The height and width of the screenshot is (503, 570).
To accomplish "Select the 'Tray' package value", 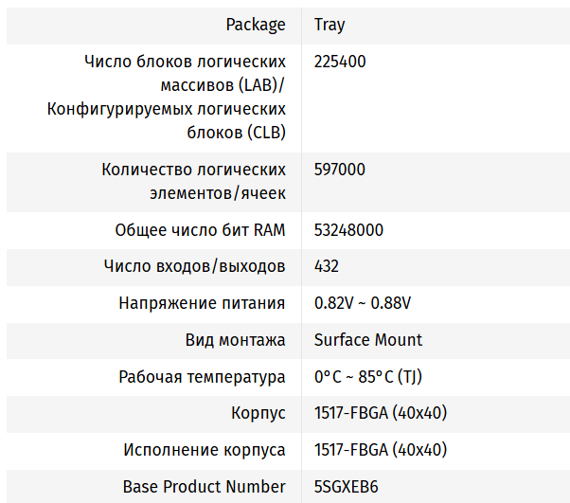I will pyautogui.click(x=329, y=24).
